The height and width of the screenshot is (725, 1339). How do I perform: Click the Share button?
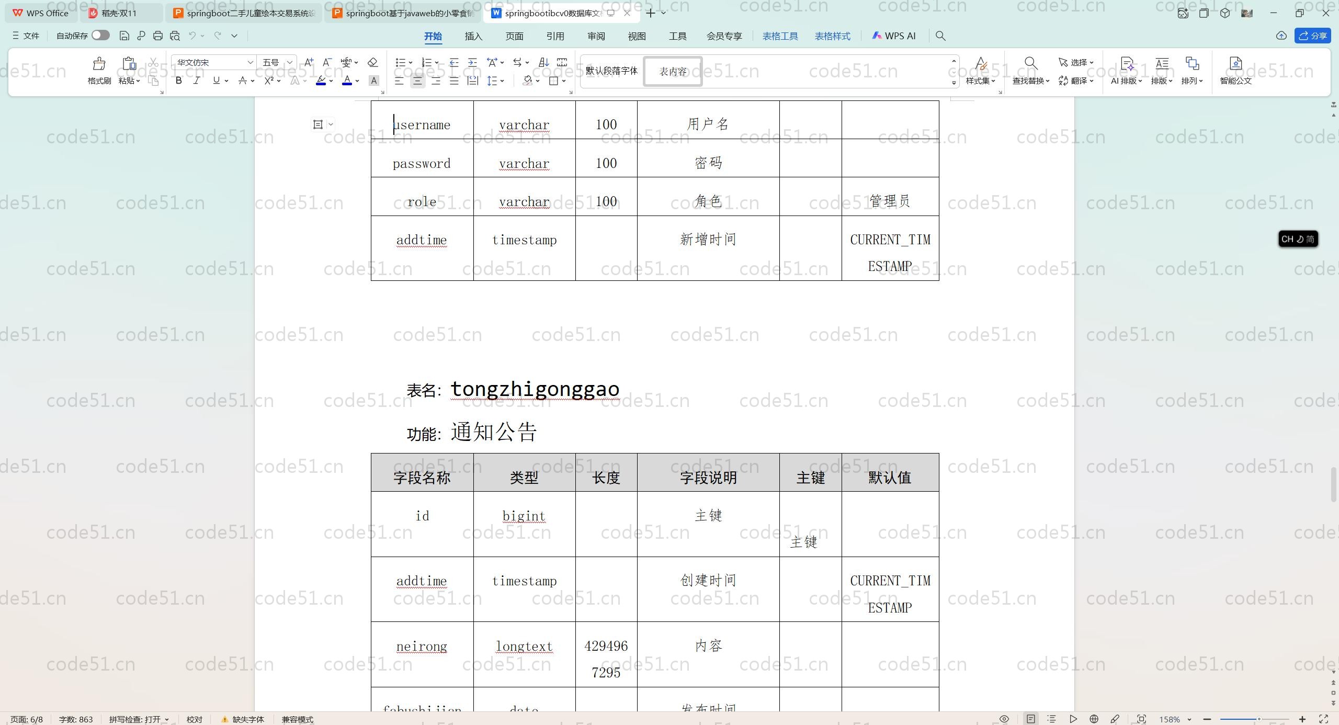[x=1312, y=36]
